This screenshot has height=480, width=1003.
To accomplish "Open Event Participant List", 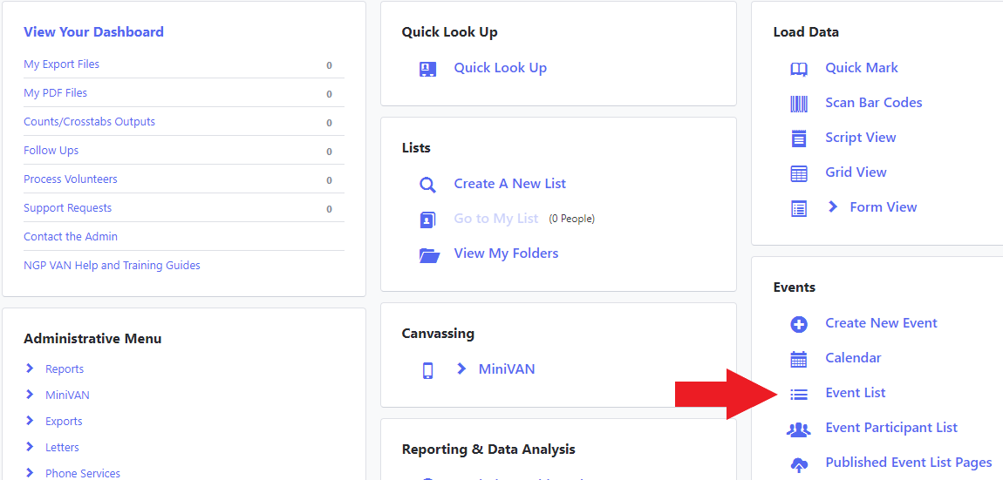I will (891, 428).
